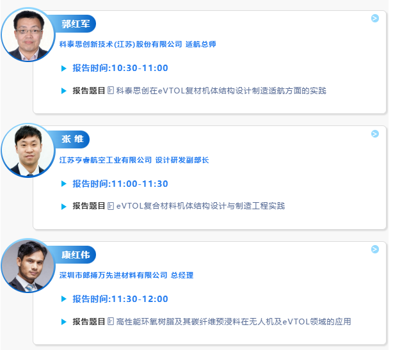Open the 江苏亨睿航空工业有限公司 company link
The width and height of the screenshot is (393, 350).
pos(106,160)
